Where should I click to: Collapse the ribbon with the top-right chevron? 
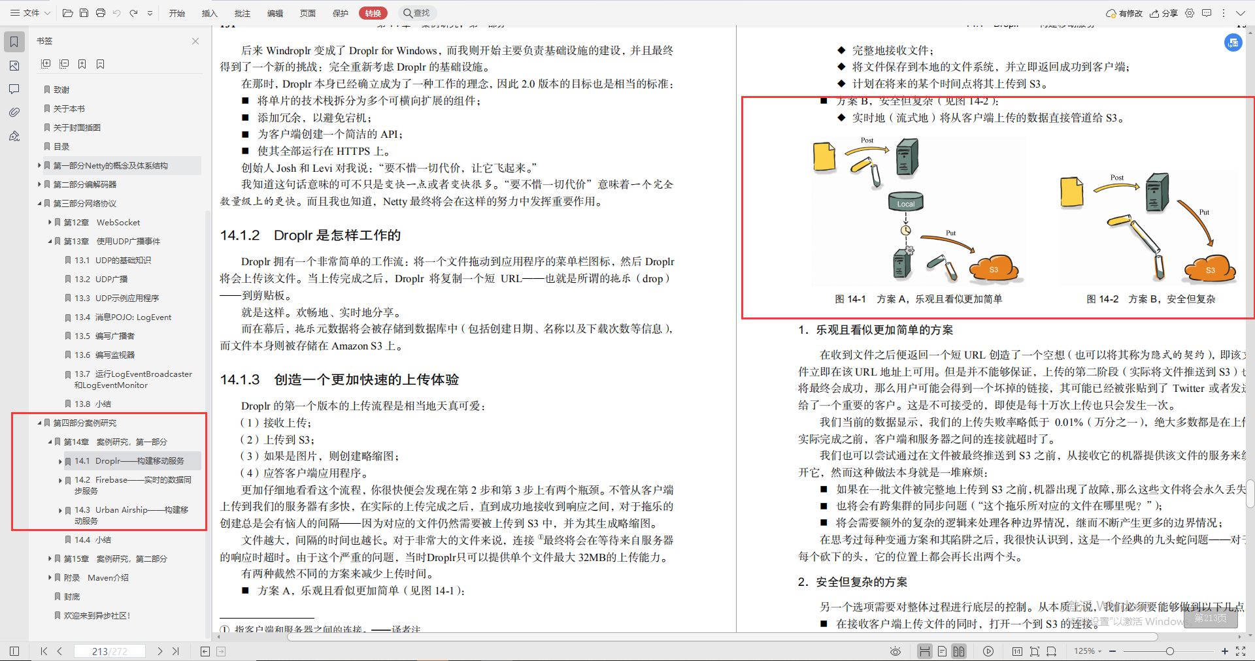tap(1241, 13)
